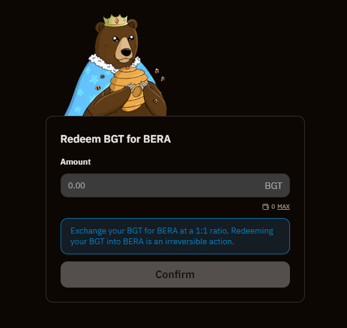This screenshot has height=328, width=347.
Task: Click the topmost bee right of the hive
Action: click(157, 71)
